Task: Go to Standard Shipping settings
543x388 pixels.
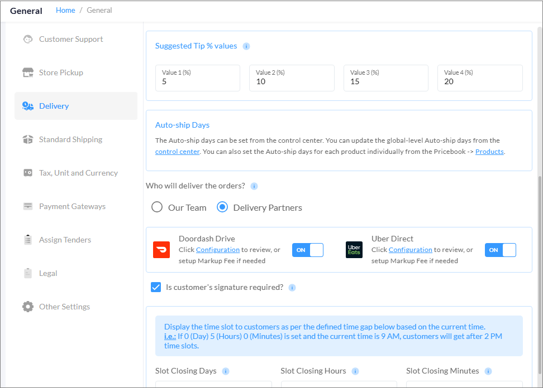Action: click(x=76, y=139)
